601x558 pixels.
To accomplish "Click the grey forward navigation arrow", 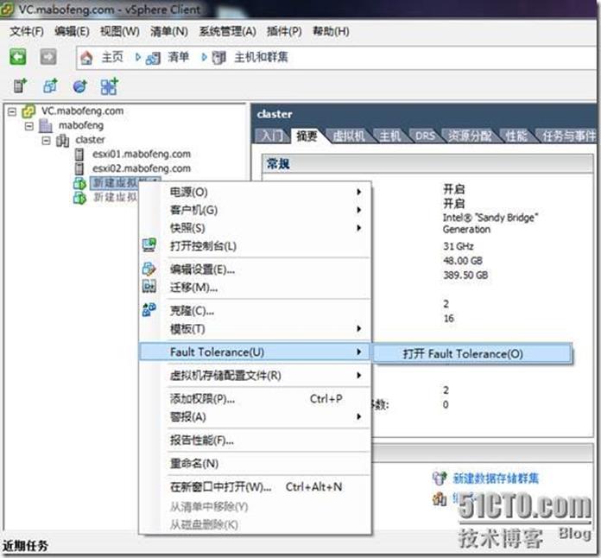I will (x=48, y=57).
